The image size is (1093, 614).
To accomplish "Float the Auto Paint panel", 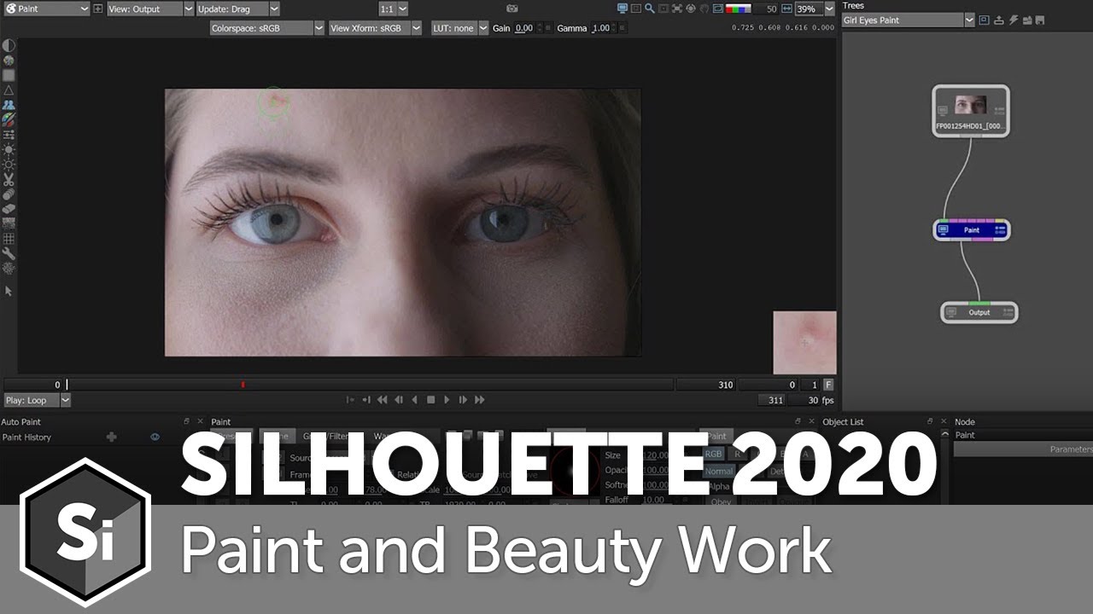I will (x=187, y=421).
